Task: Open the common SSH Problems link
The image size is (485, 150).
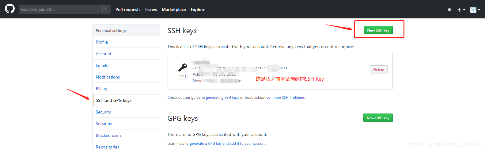Action: (x=286, y=98)
